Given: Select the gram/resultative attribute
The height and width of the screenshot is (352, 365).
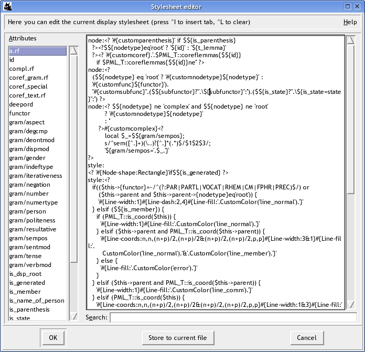Looking at the screenshot, I should click(x=38, y=229).
